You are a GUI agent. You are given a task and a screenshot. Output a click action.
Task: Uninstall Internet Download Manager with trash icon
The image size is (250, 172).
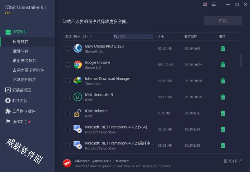223,81
